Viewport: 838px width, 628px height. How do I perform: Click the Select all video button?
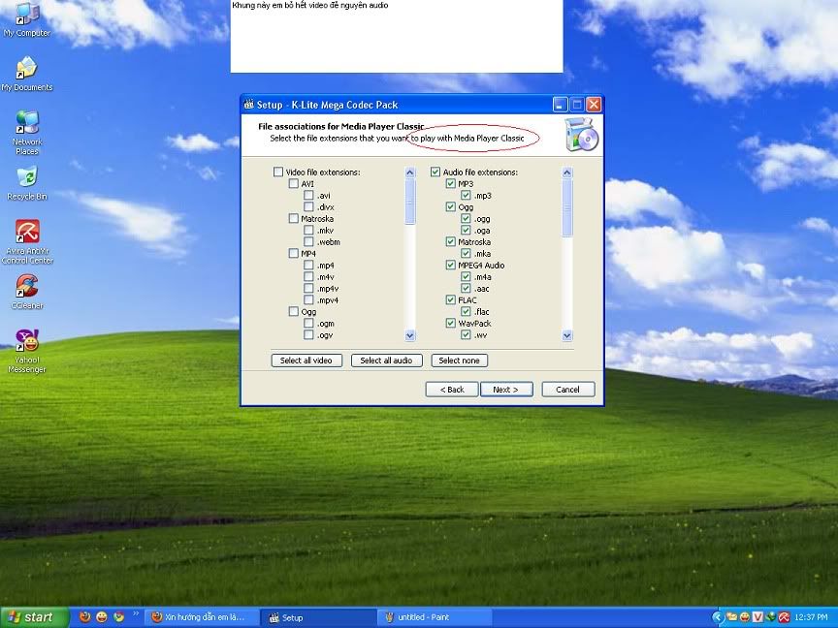[x=306, y=361]
